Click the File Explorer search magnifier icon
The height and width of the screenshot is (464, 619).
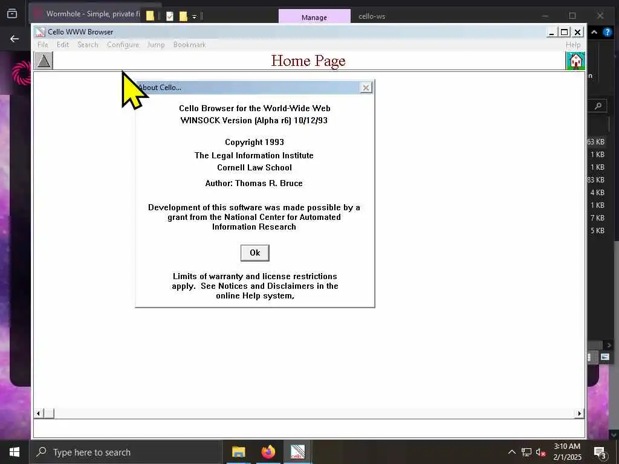click(x=598, y=106)
